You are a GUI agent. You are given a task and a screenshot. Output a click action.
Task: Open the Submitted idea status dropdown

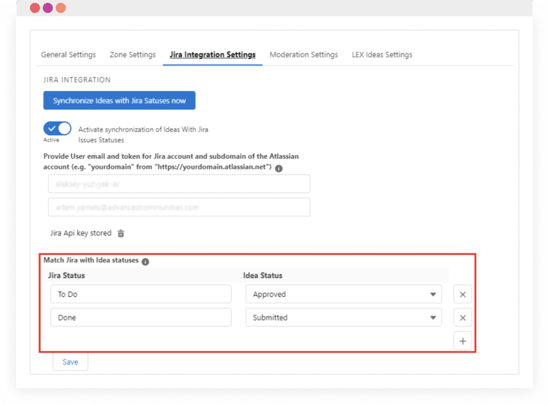pos(344,318)
